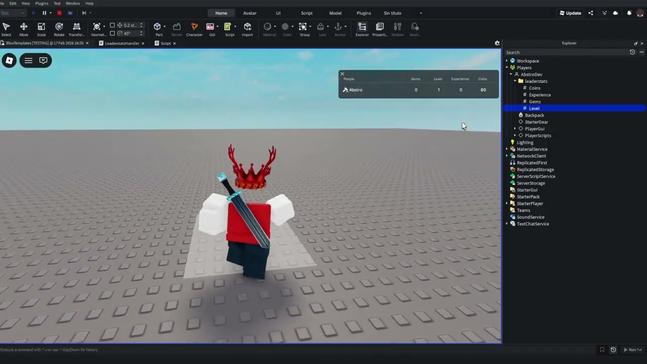Open the Test mode dropdown
The width and height of the screenshot is (647, 364).
click(13, 13)
